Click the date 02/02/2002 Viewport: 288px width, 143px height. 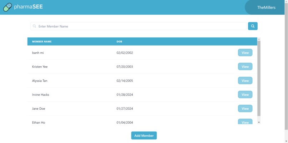(125, 53)
